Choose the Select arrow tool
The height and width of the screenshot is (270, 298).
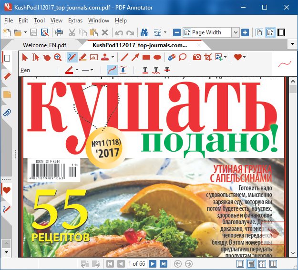click(x=25, y=57)
